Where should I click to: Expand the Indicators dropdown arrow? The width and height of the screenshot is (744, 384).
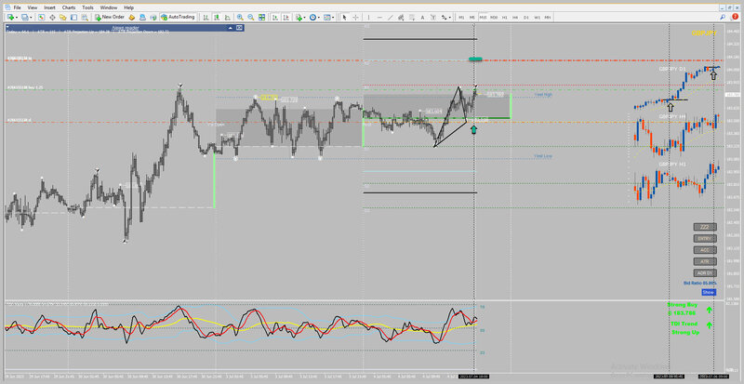305,17
